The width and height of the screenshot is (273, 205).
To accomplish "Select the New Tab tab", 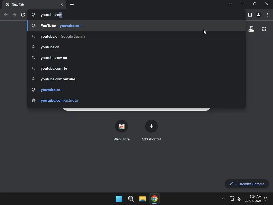I will pos(34,5).
